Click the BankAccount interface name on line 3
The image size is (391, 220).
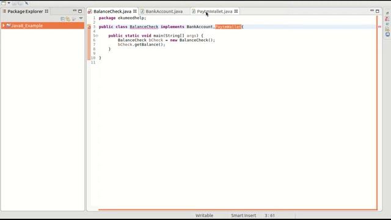click(200, 27)
